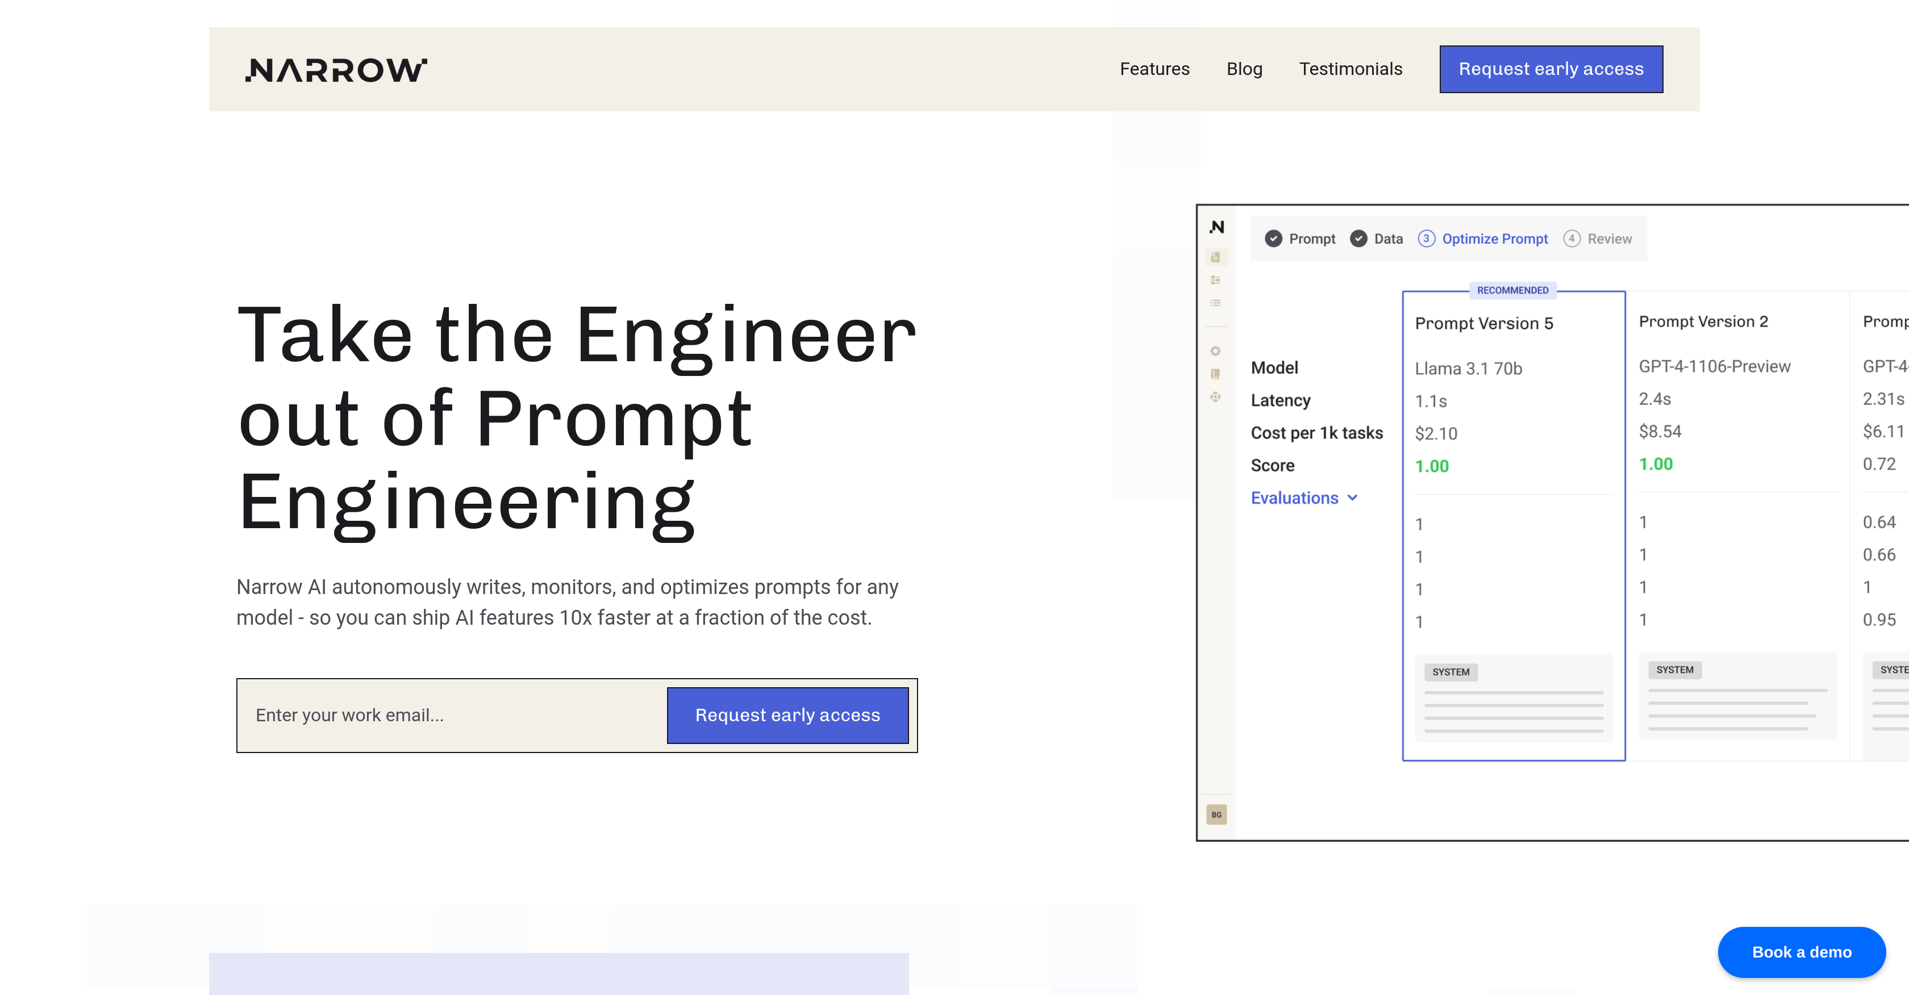Click the gear settings icon in sidebar
Viewport: 1909px width, 995px height.
(x=1215, y=350)
